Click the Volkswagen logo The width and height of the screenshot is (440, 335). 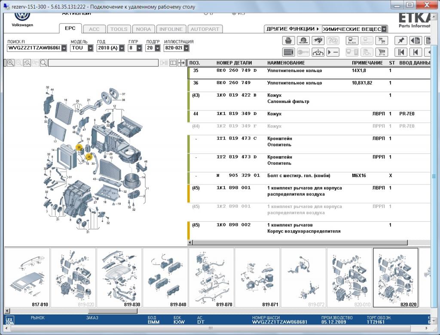[x=22, y=19]
